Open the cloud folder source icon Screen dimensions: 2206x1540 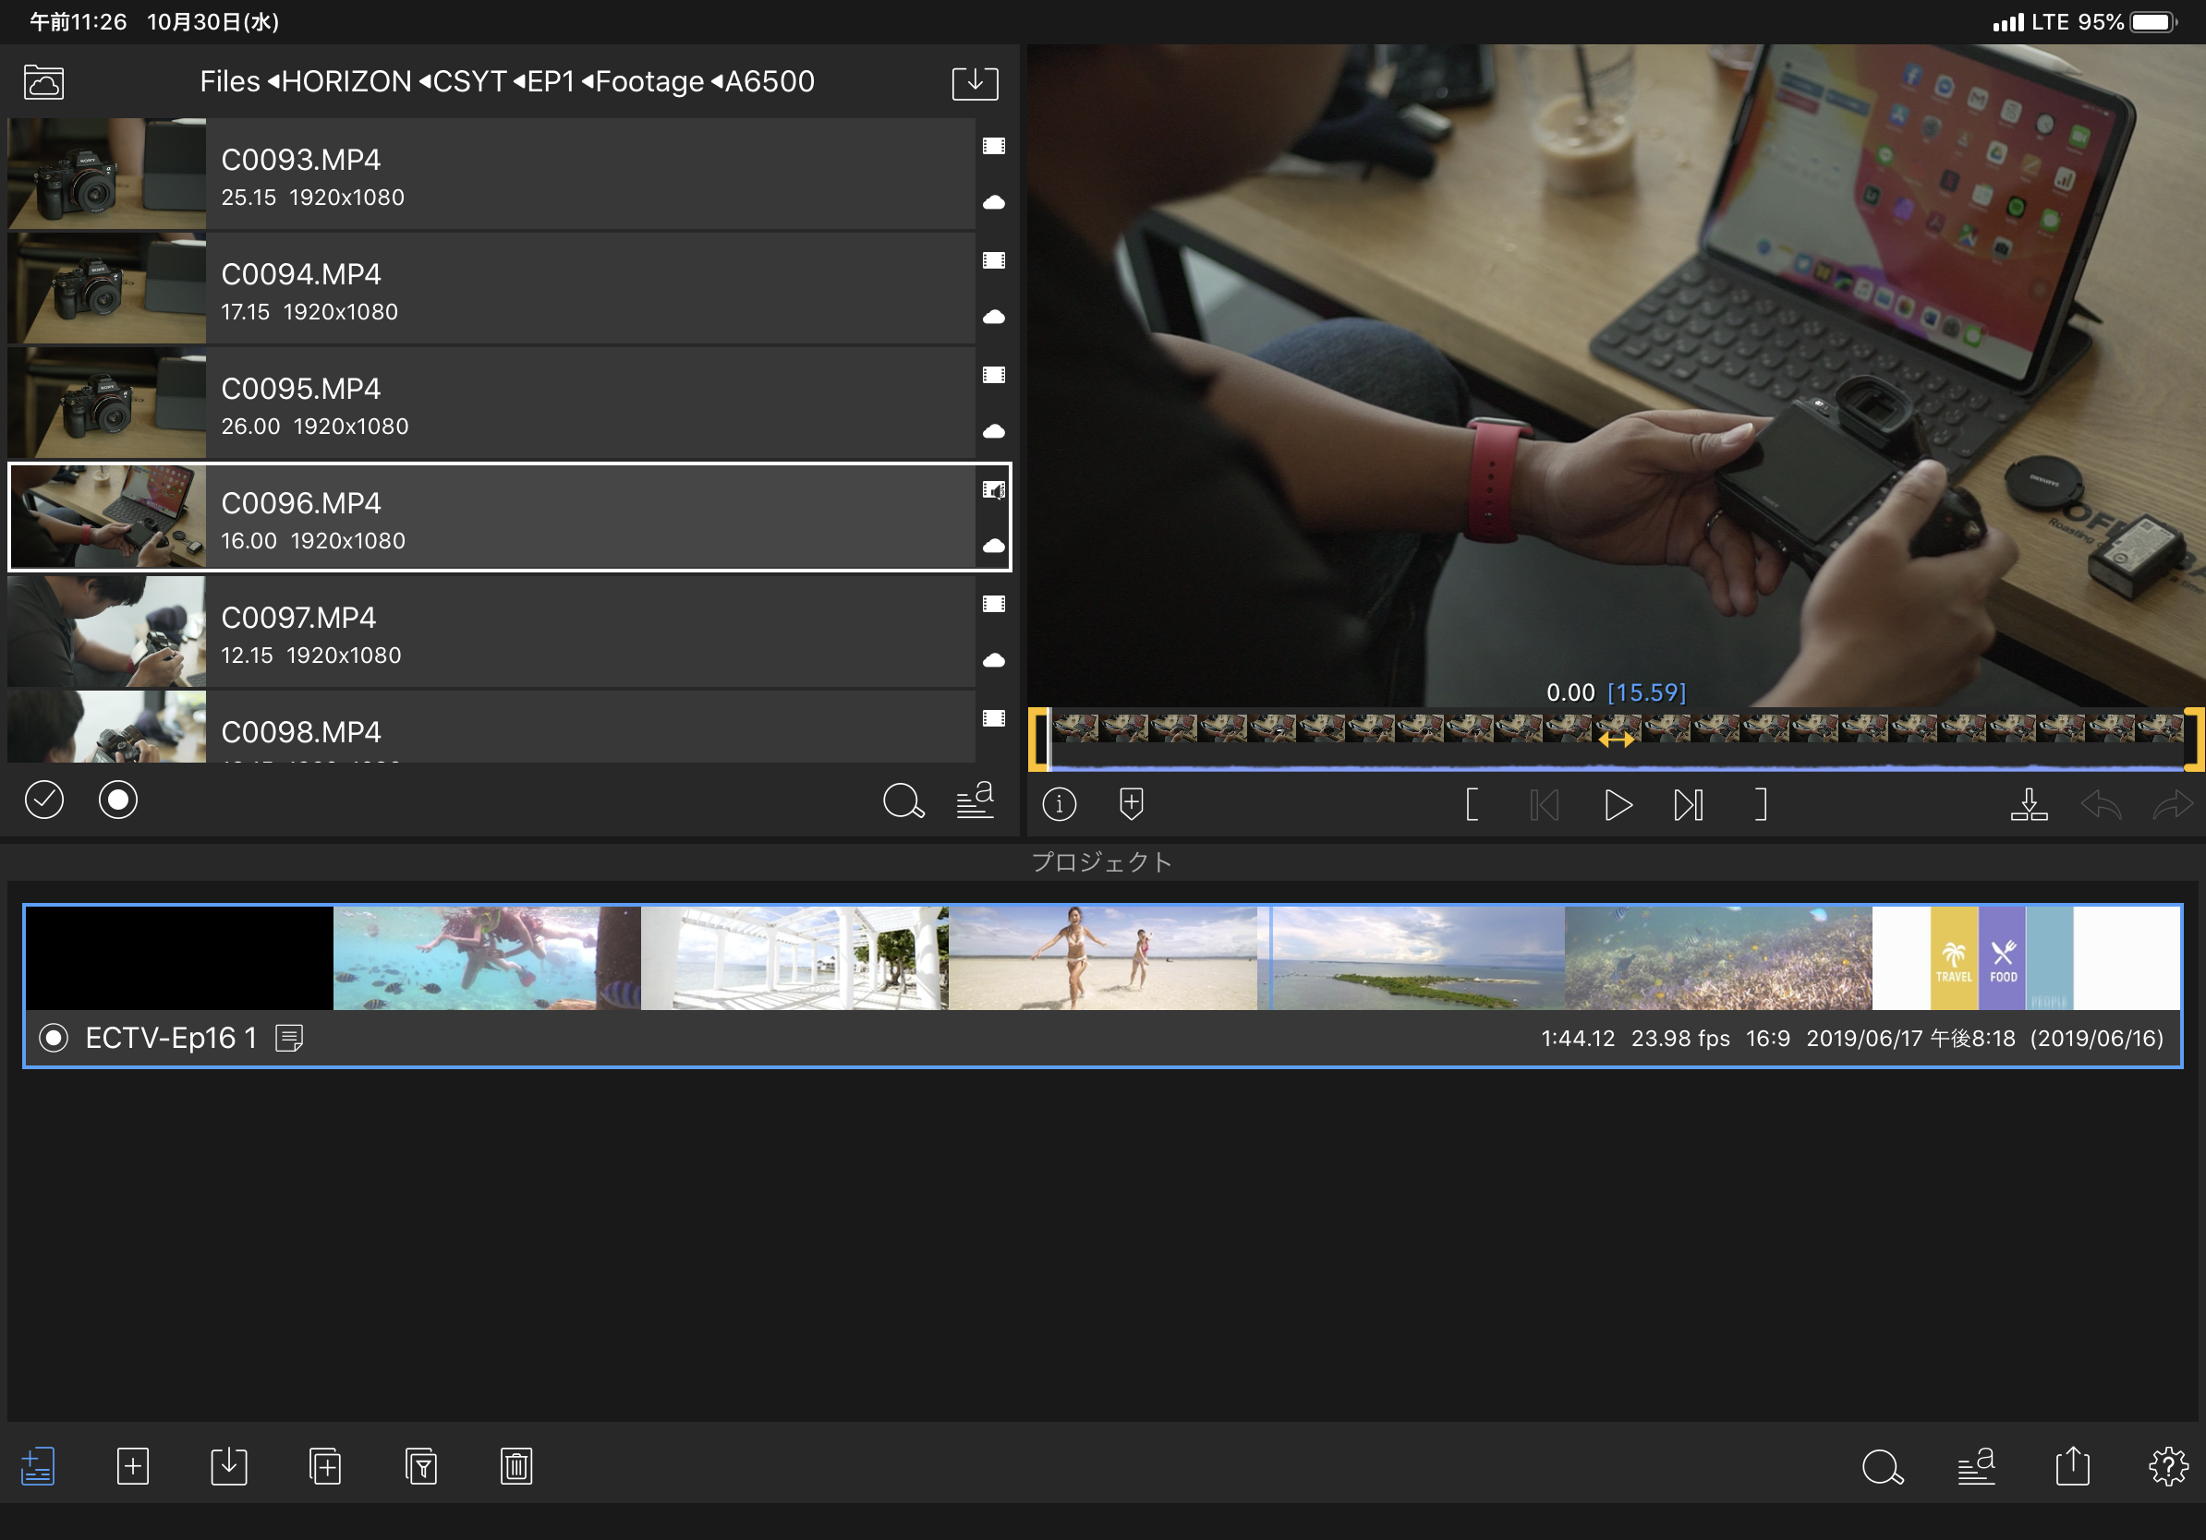43,82
